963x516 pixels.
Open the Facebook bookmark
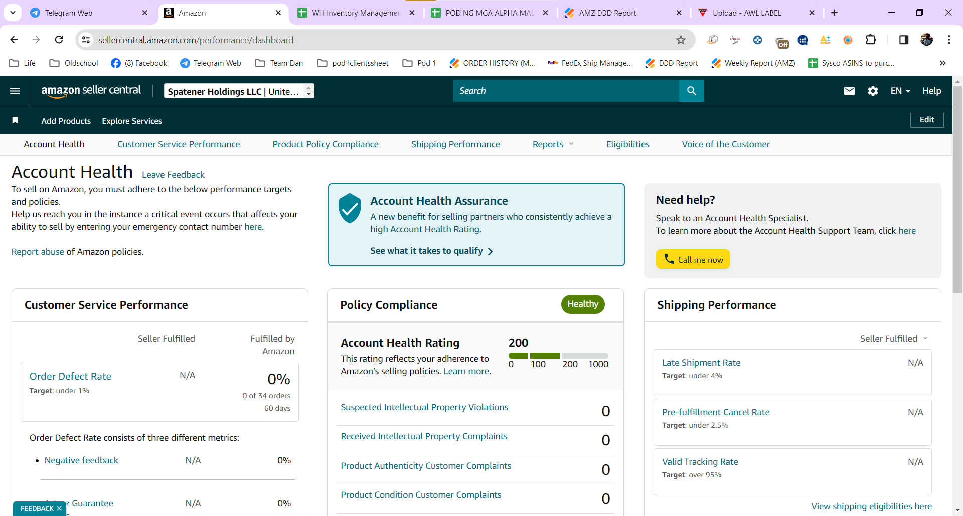coord(139,63)
